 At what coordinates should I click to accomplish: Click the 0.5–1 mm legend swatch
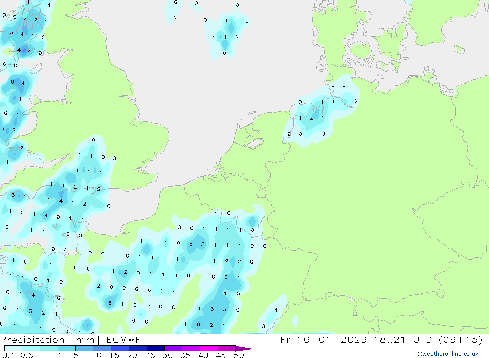tap(31, 348)
